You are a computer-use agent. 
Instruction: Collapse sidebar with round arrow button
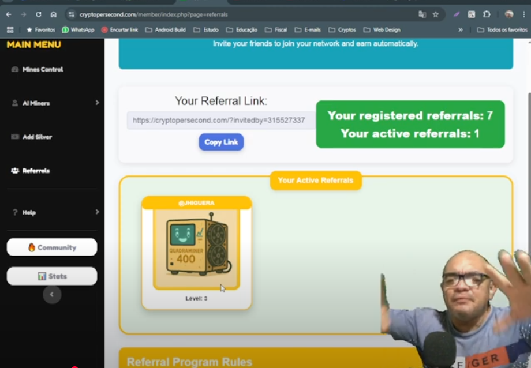tap(52, 294)
